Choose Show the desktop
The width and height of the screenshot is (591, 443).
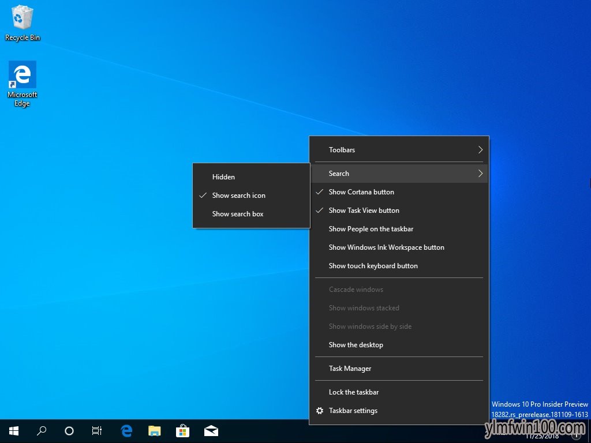399,345
